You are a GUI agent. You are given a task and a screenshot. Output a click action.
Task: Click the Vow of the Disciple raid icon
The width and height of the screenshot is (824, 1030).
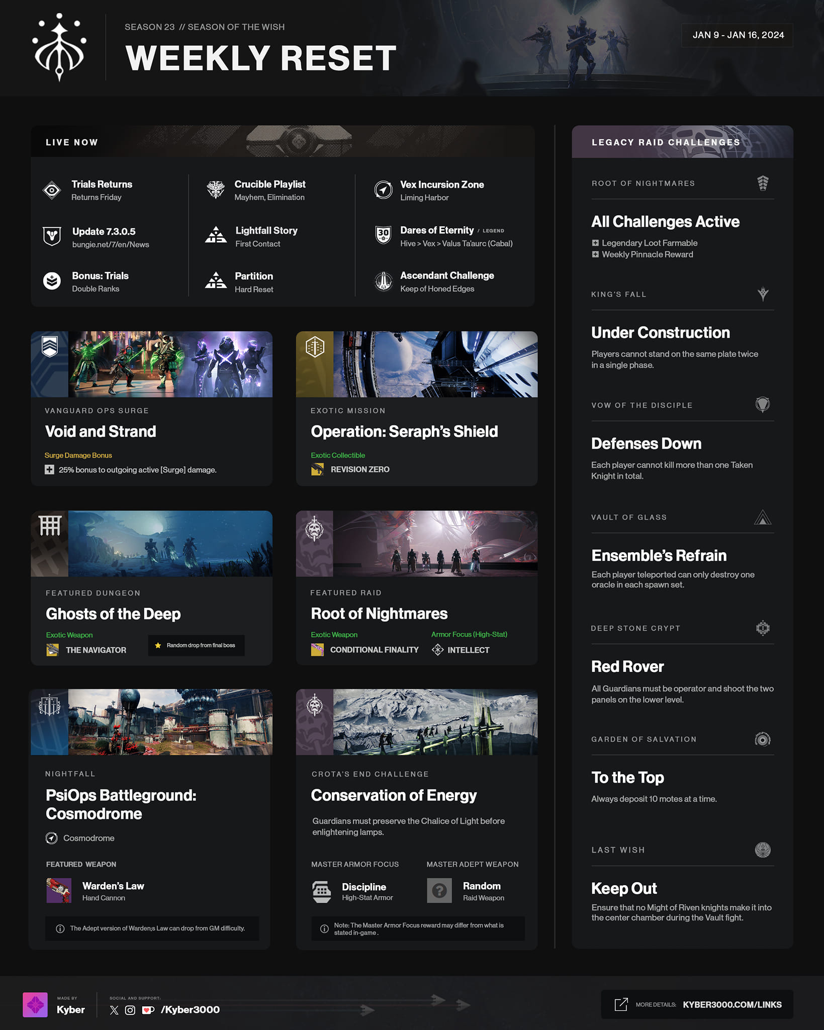click(x=763, y=404)
